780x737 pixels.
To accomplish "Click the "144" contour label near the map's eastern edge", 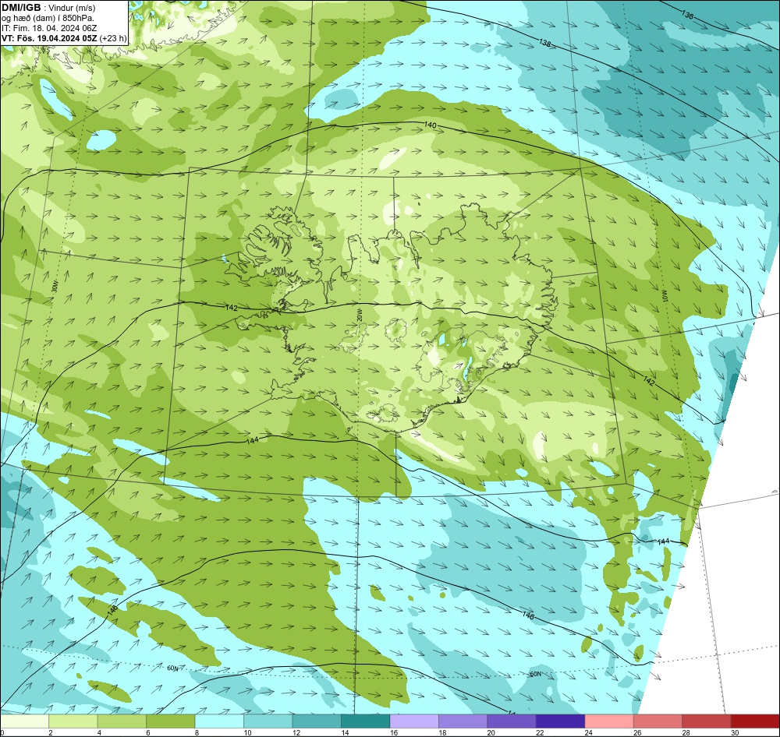I will (x=664, y=541).
